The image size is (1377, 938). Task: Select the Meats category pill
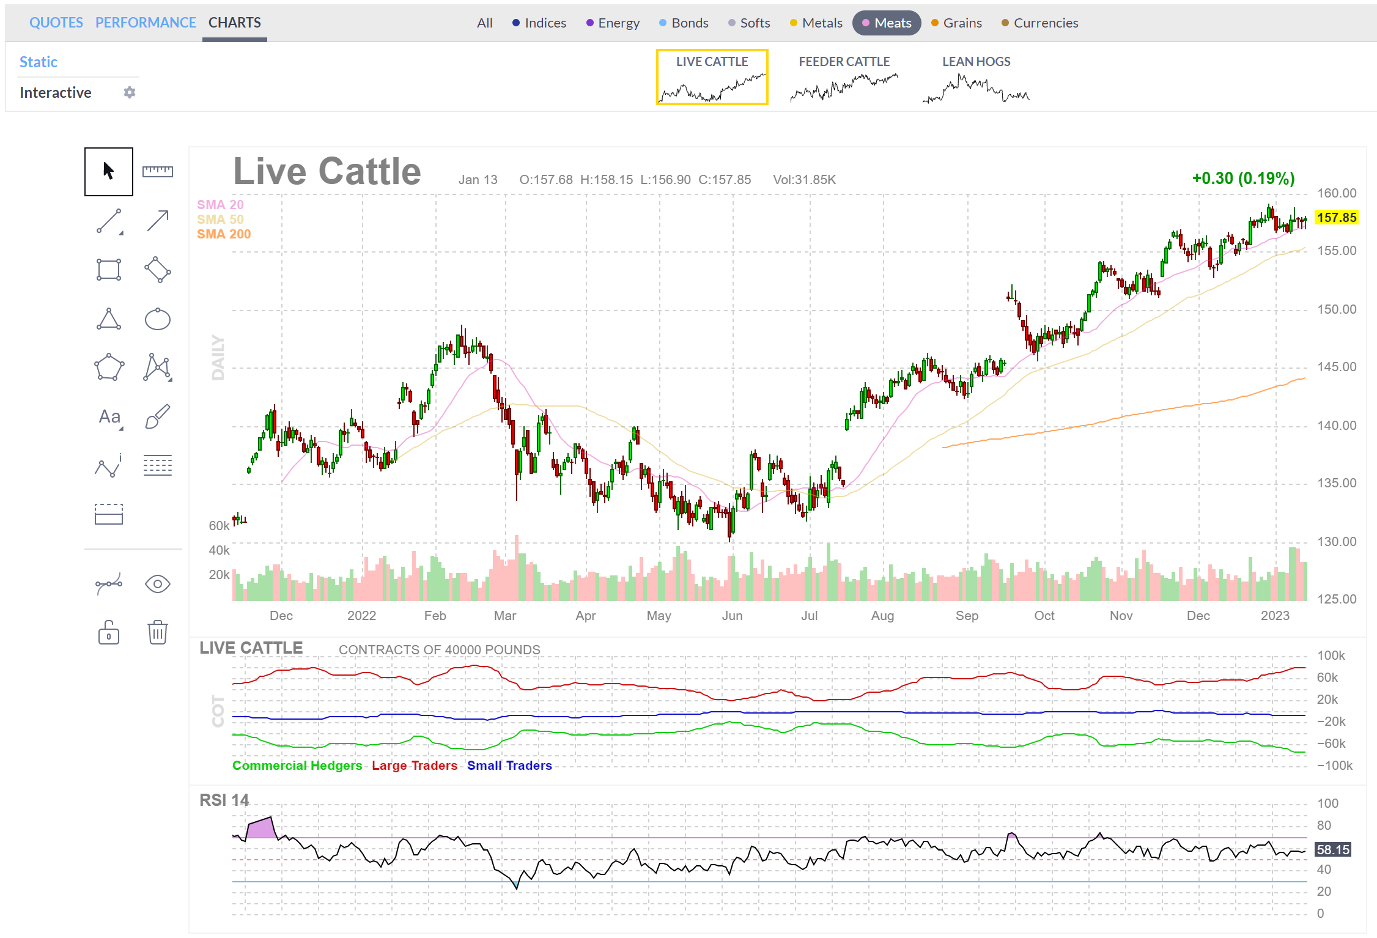click(x=887, y=23)
